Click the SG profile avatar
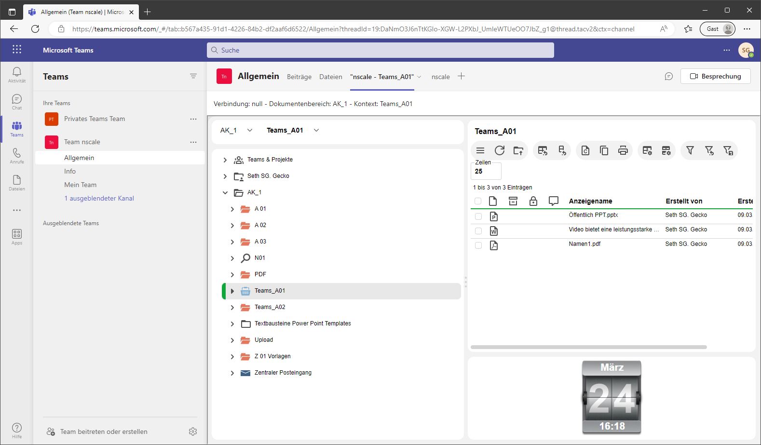Screen dimensions: 761x445 coord(746,50)
